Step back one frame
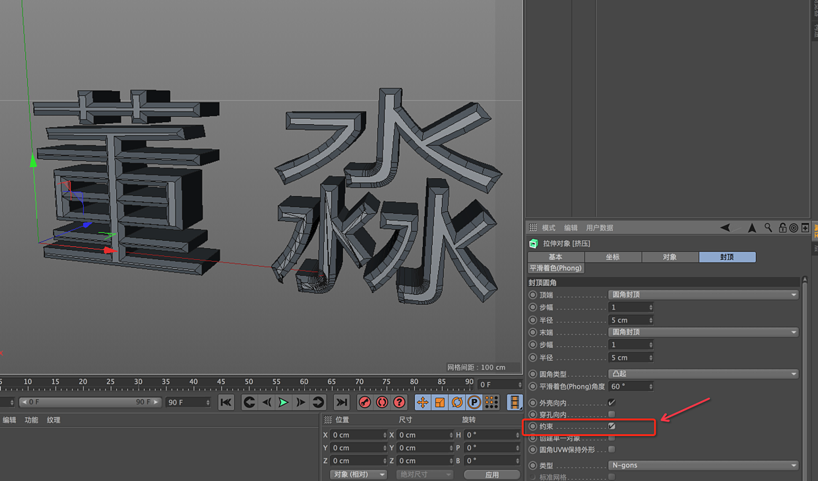This screenshot has width=818, height=481. click(266, 402)
